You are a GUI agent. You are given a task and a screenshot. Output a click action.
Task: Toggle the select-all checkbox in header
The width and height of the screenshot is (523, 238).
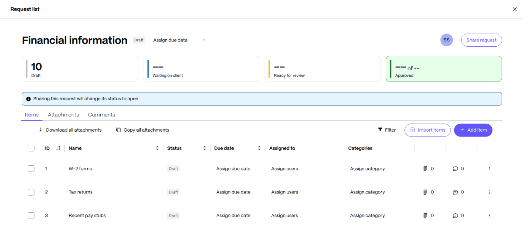click(31, 148)
